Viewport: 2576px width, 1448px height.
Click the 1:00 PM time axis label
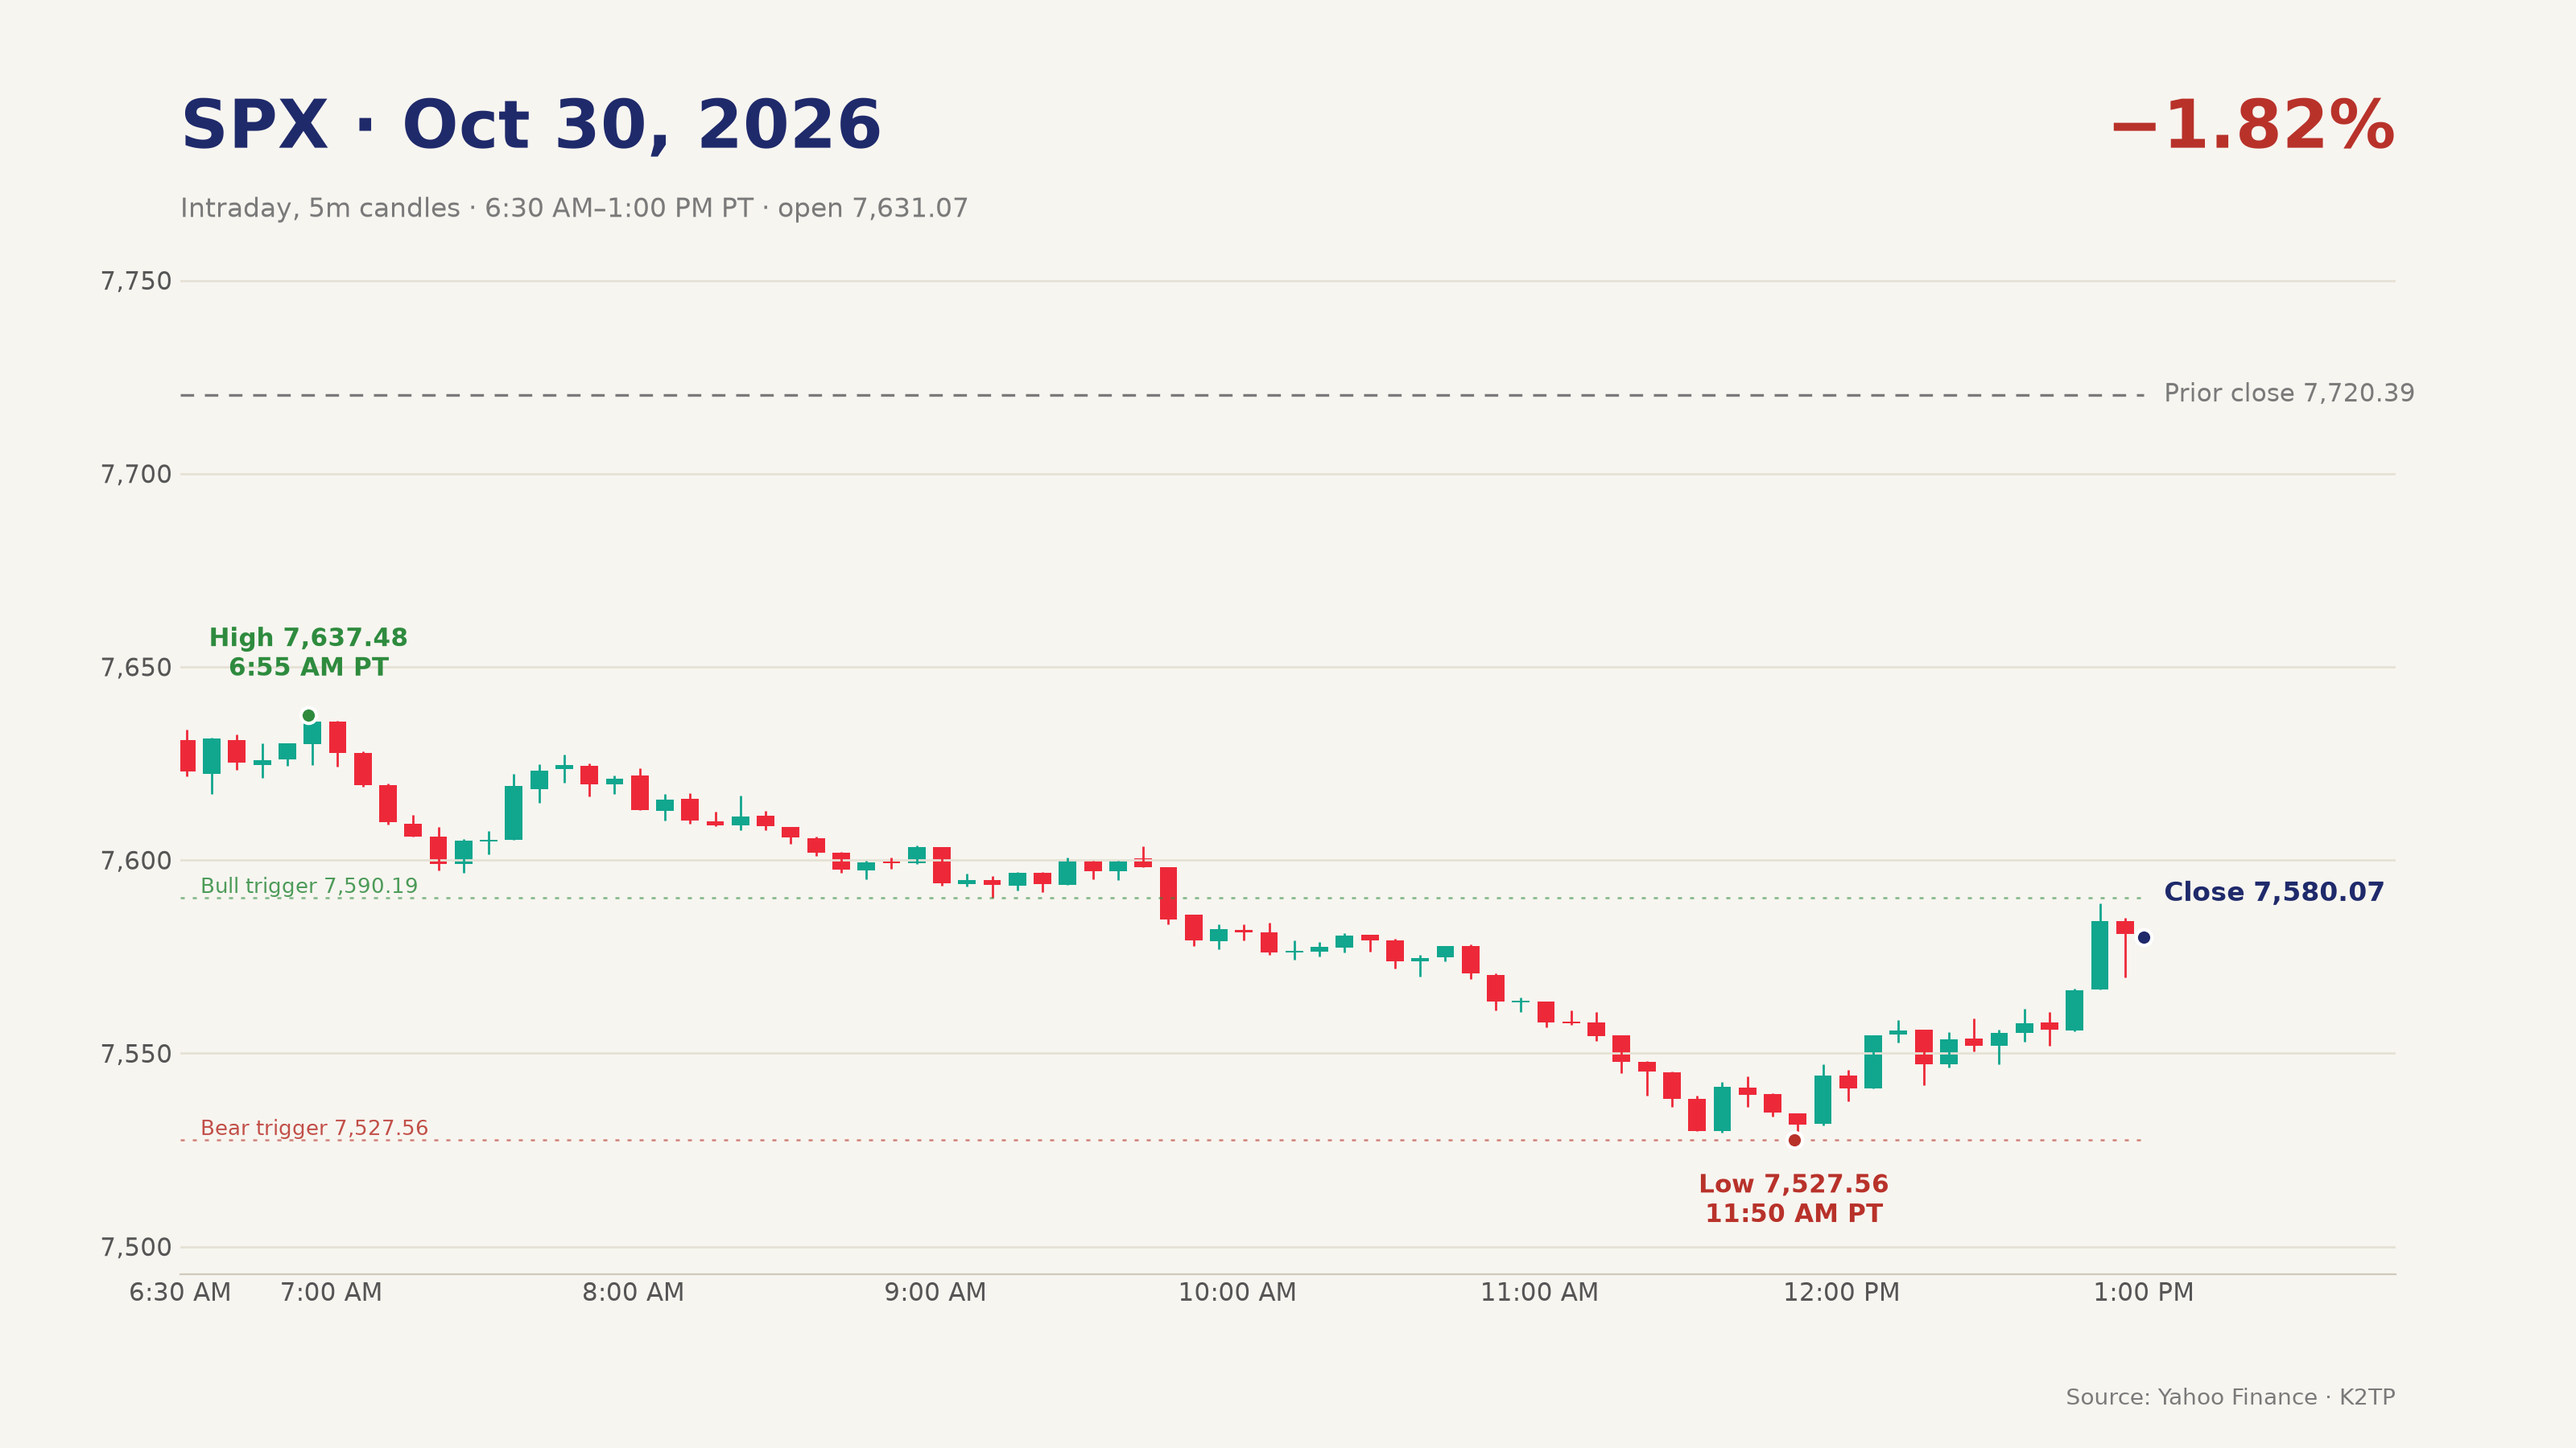point(2143,1292)
